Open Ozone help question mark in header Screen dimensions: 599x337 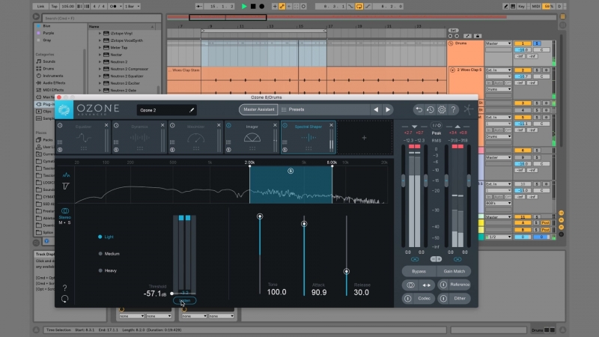[453, 109]
